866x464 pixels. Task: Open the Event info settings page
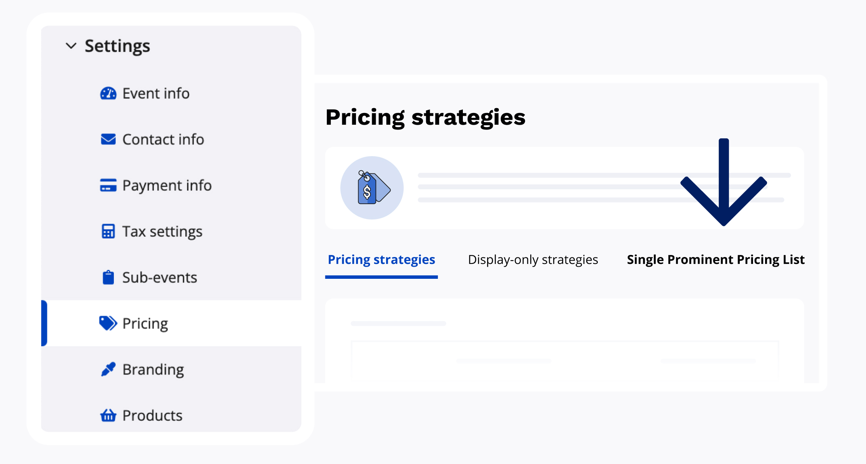coord(156,94)
